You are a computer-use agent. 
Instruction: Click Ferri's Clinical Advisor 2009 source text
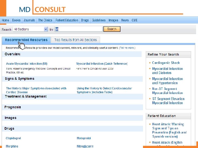point(95,69)
